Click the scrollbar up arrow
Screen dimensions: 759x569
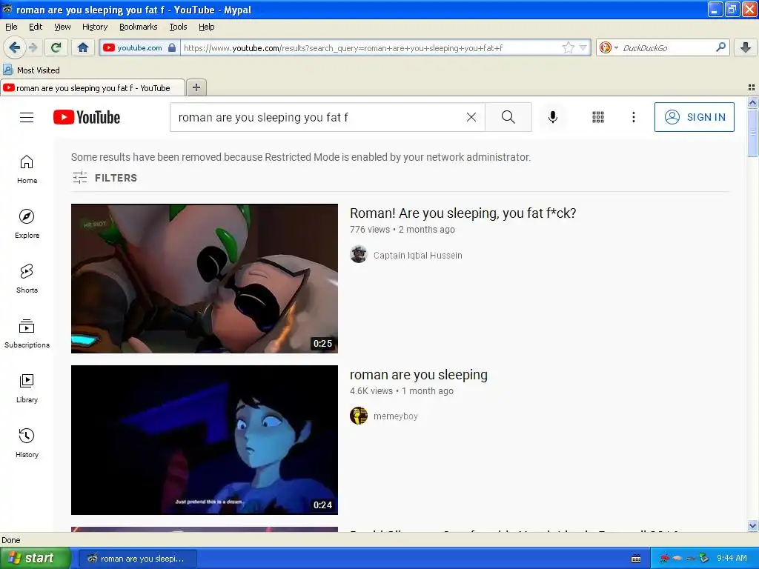[x=752, y=102]
